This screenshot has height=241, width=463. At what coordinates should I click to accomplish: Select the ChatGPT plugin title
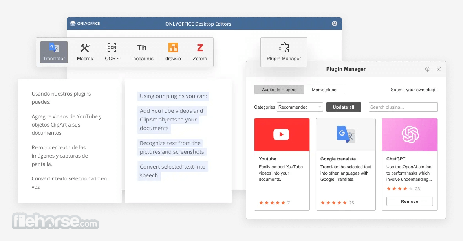pos(396,159)
